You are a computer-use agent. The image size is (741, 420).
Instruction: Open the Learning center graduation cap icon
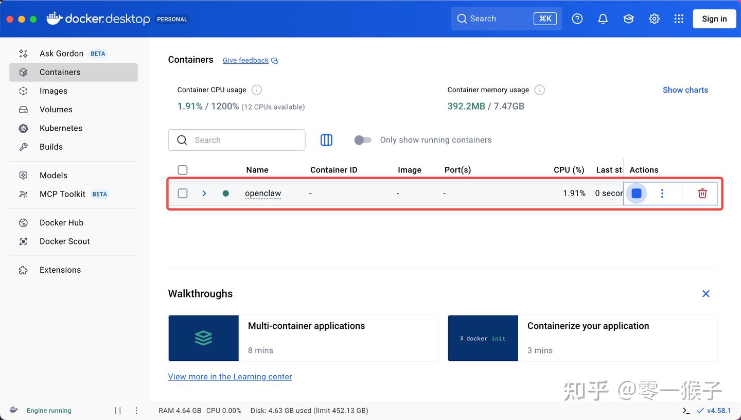click(628, 19)
